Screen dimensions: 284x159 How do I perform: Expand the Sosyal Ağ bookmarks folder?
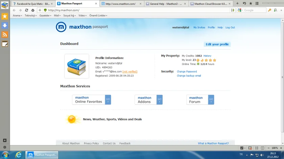point(69,15)
